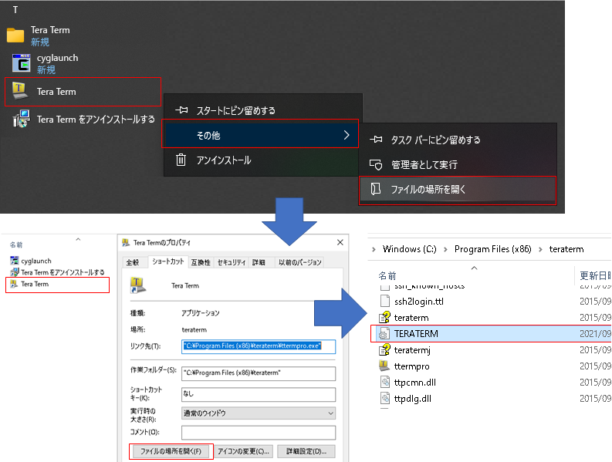Click the file location icon in submenu
This screenshot has width=612, height=462.
pyautogui.click(x=376, y=189)
